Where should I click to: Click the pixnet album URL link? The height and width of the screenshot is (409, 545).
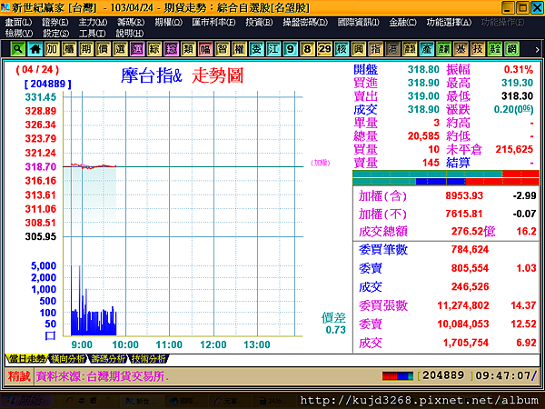(419, 400)
